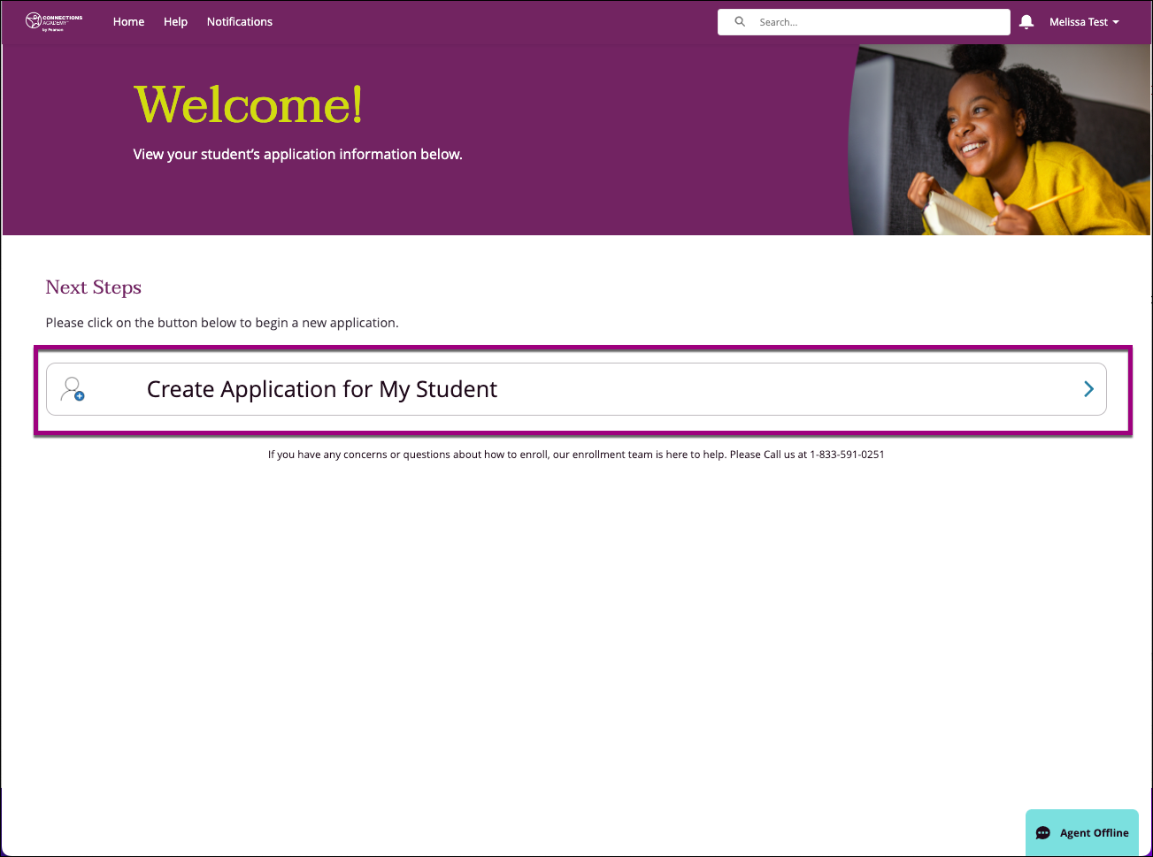Select the Home menu item
The width and height of the screenshot is (1153, 857).
tap(128, 21)
